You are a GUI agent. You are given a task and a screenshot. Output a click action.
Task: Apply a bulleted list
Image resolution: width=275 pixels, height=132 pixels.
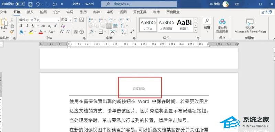91,20
